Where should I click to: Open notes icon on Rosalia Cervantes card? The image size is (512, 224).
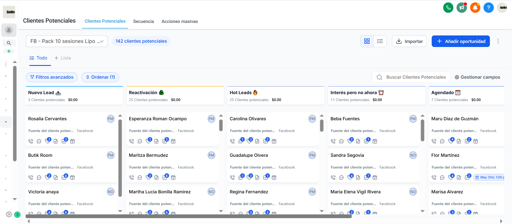pos(55,141)
